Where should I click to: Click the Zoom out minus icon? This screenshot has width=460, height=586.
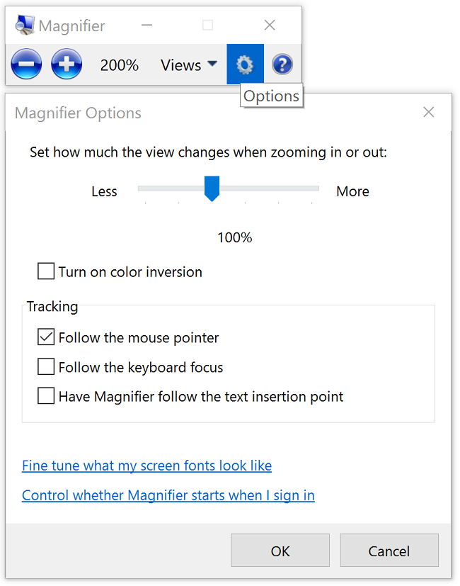[x=25, y=64]
